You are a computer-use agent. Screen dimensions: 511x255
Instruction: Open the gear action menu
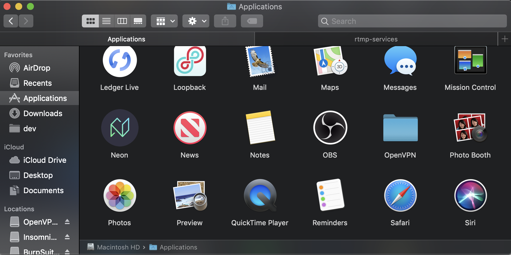coord(196,21)
